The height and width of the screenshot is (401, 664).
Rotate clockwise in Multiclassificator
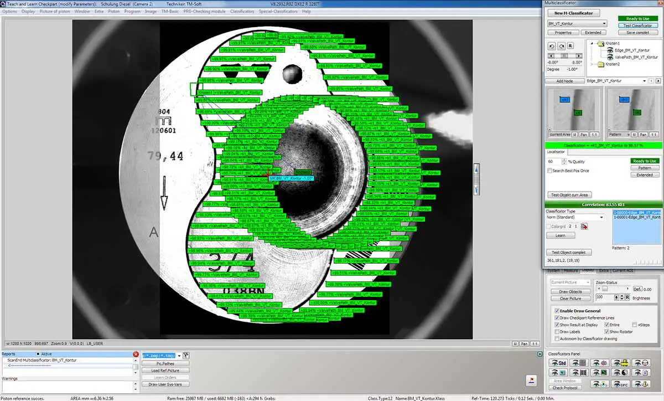[x=561, y=46]
